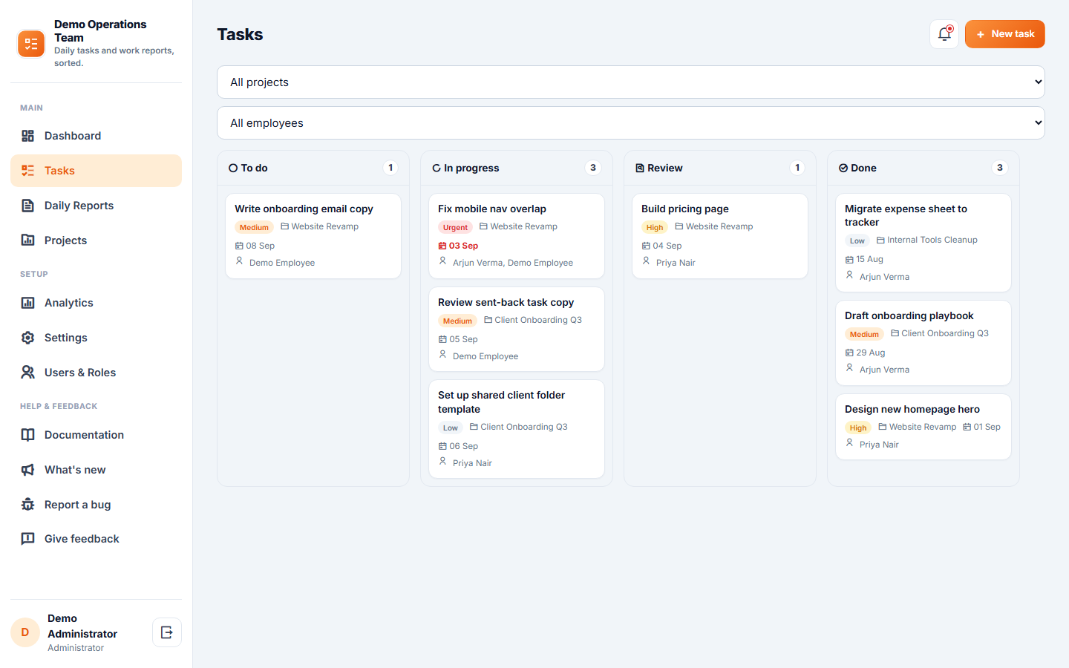
Task: Open Review sent-back task copy card
Action: [x=517, y=330]
